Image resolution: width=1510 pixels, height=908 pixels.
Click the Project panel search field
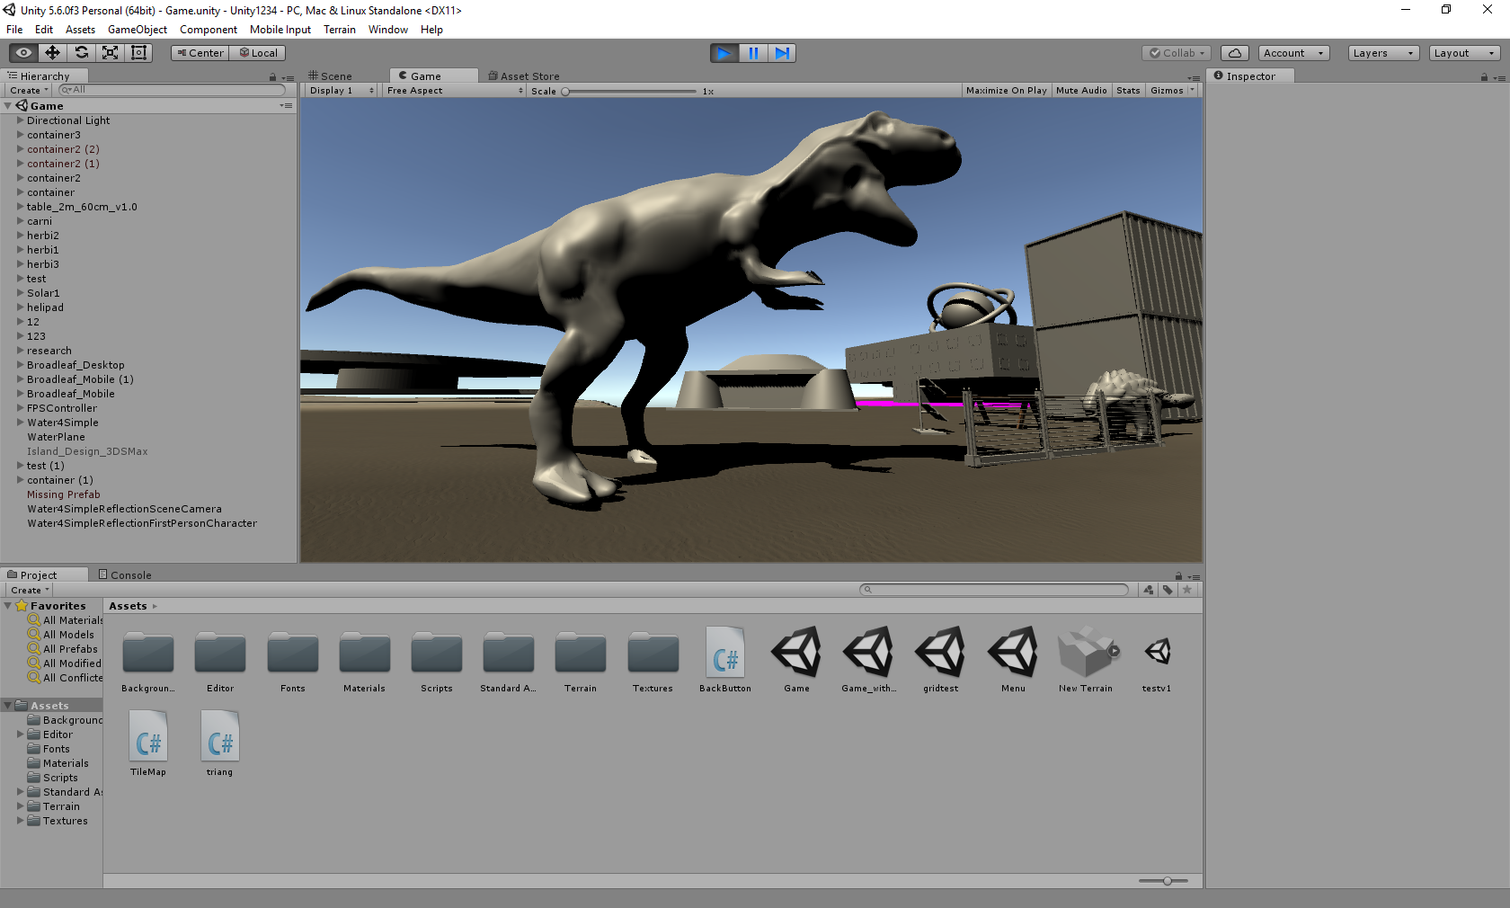click(998, 590)
